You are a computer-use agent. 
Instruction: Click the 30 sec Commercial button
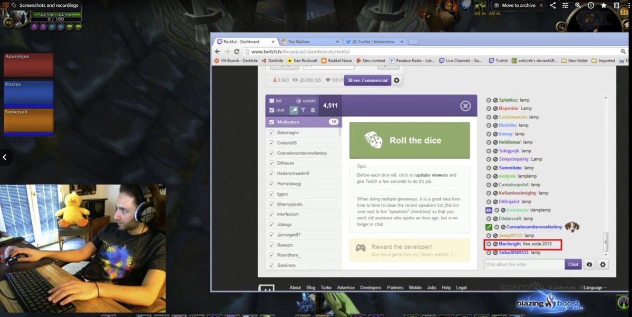point(367,80)
